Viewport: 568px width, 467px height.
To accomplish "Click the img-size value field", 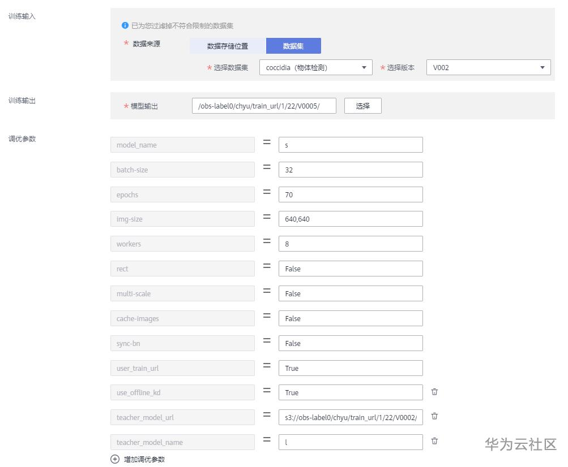I will click(351, 219).
